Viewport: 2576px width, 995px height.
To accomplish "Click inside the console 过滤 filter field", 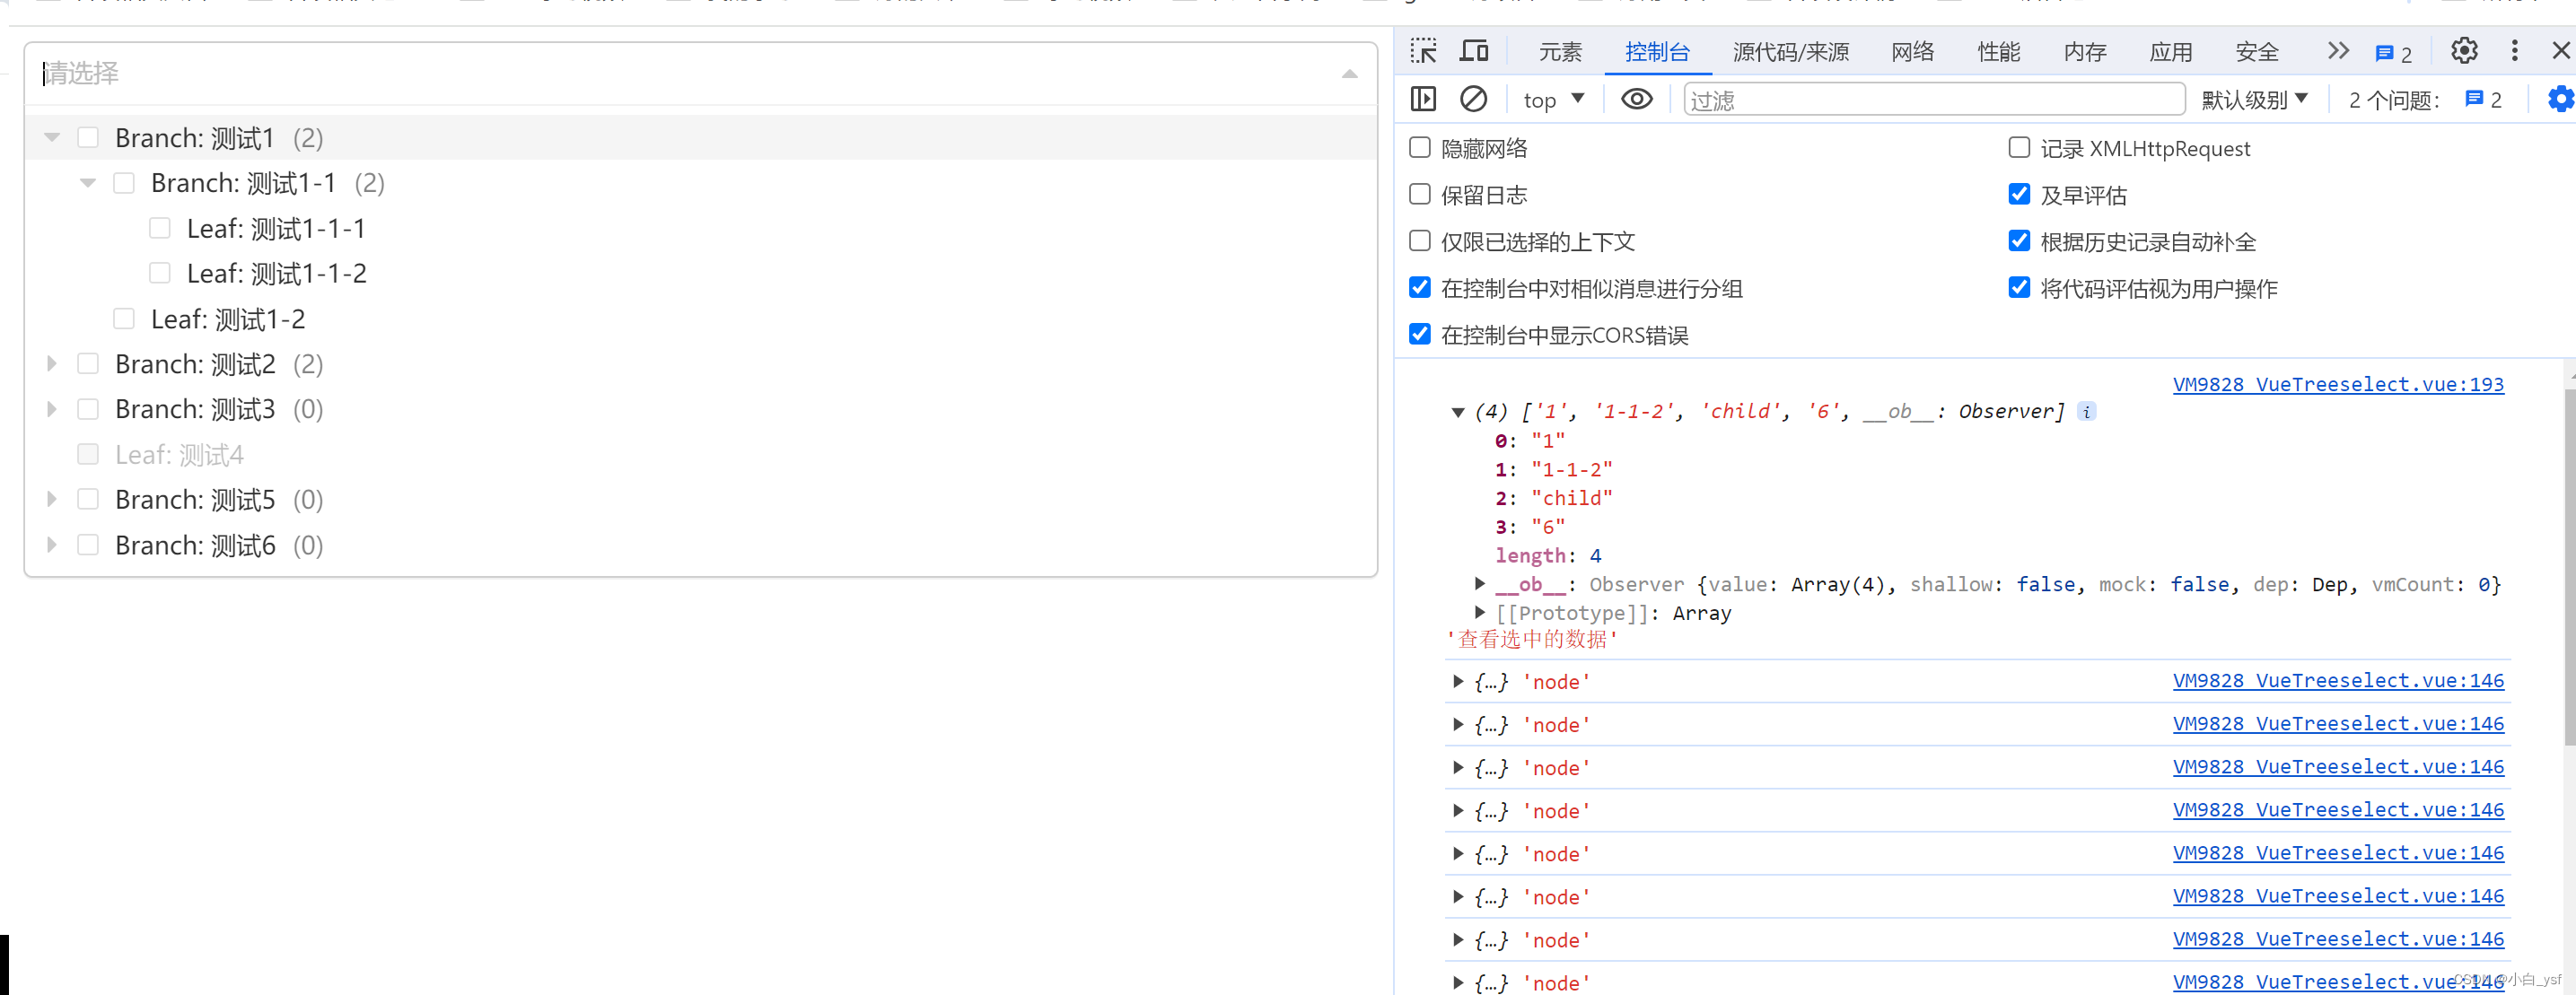I will pos(1934,100).
